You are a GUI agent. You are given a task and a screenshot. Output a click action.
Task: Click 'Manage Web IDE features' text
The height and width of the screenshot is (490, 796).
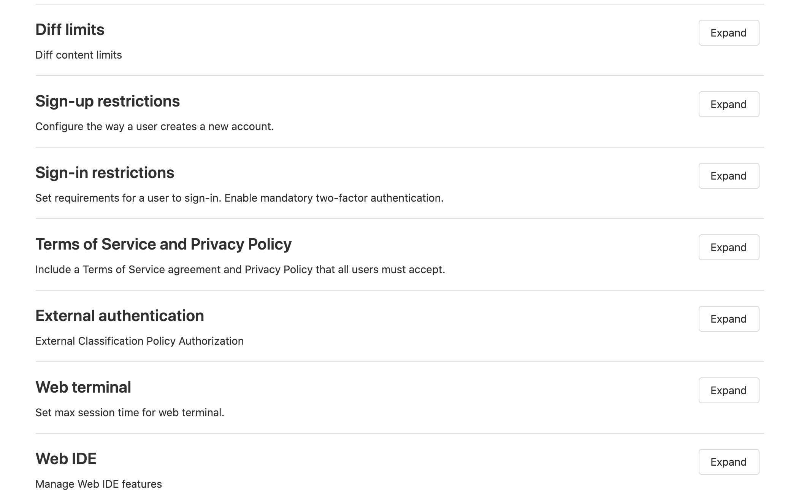tap(98, 484)
